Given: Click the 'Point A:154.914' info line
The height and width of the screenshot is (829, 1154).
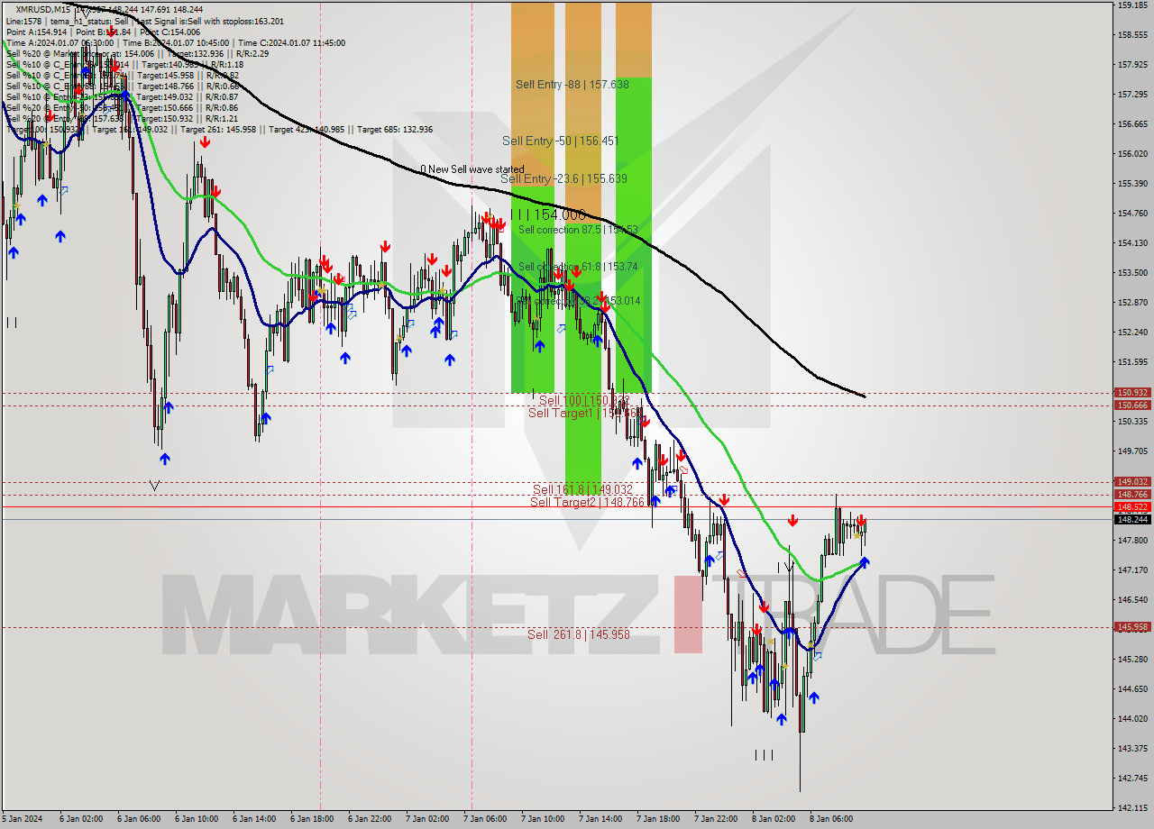Looking at the screenshot, I should [x=39, y=32].
